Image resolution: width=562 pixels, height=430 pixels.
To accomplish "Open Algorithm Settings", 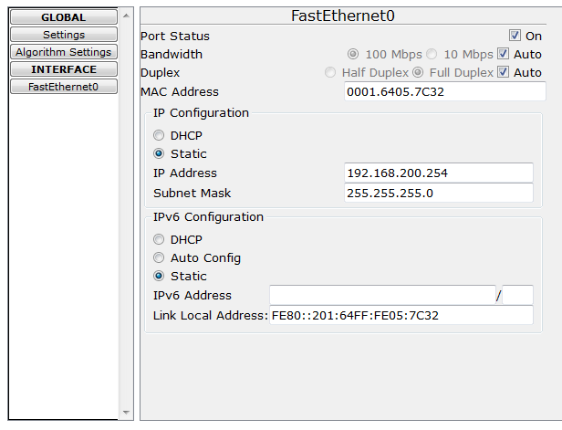I will pyautogui.click(x=64, y=52).
